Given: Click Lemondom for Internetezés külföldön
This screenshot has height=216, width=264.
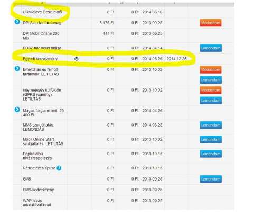Looking at the screenshot, I should click(211, 101).
